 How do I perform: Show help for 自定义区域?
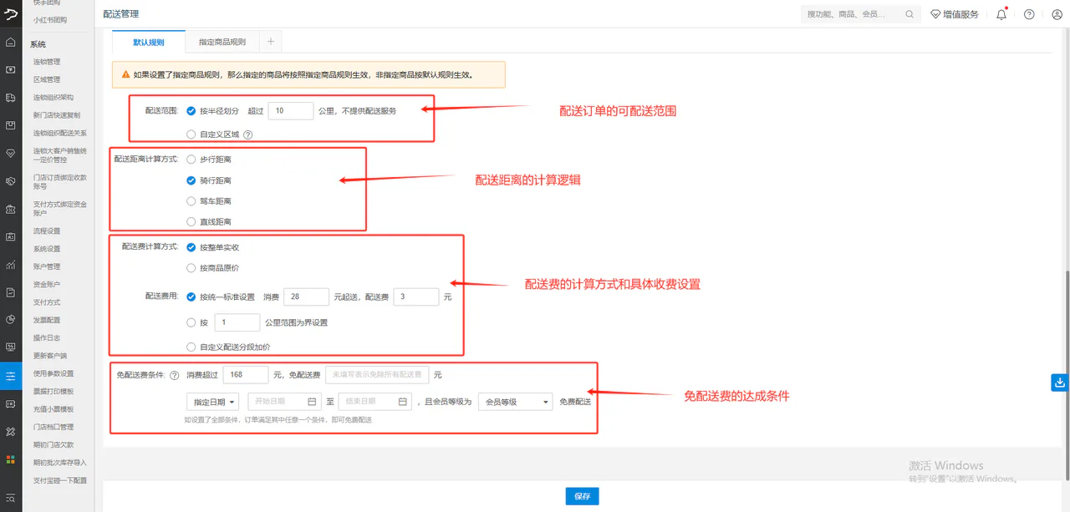[247, 134]
